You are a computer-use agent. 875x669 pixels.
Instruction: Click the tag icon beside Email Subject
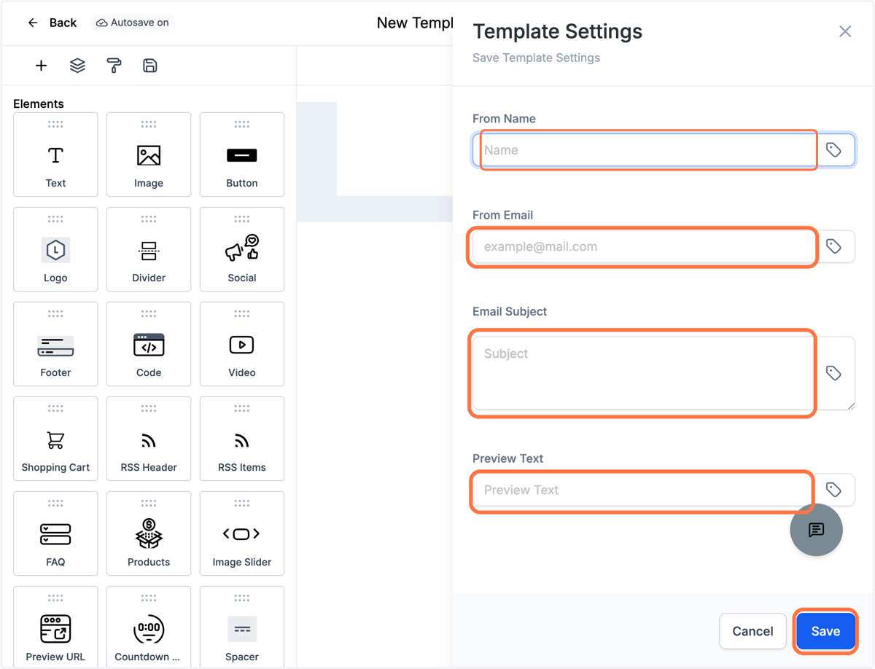[833, 373]
